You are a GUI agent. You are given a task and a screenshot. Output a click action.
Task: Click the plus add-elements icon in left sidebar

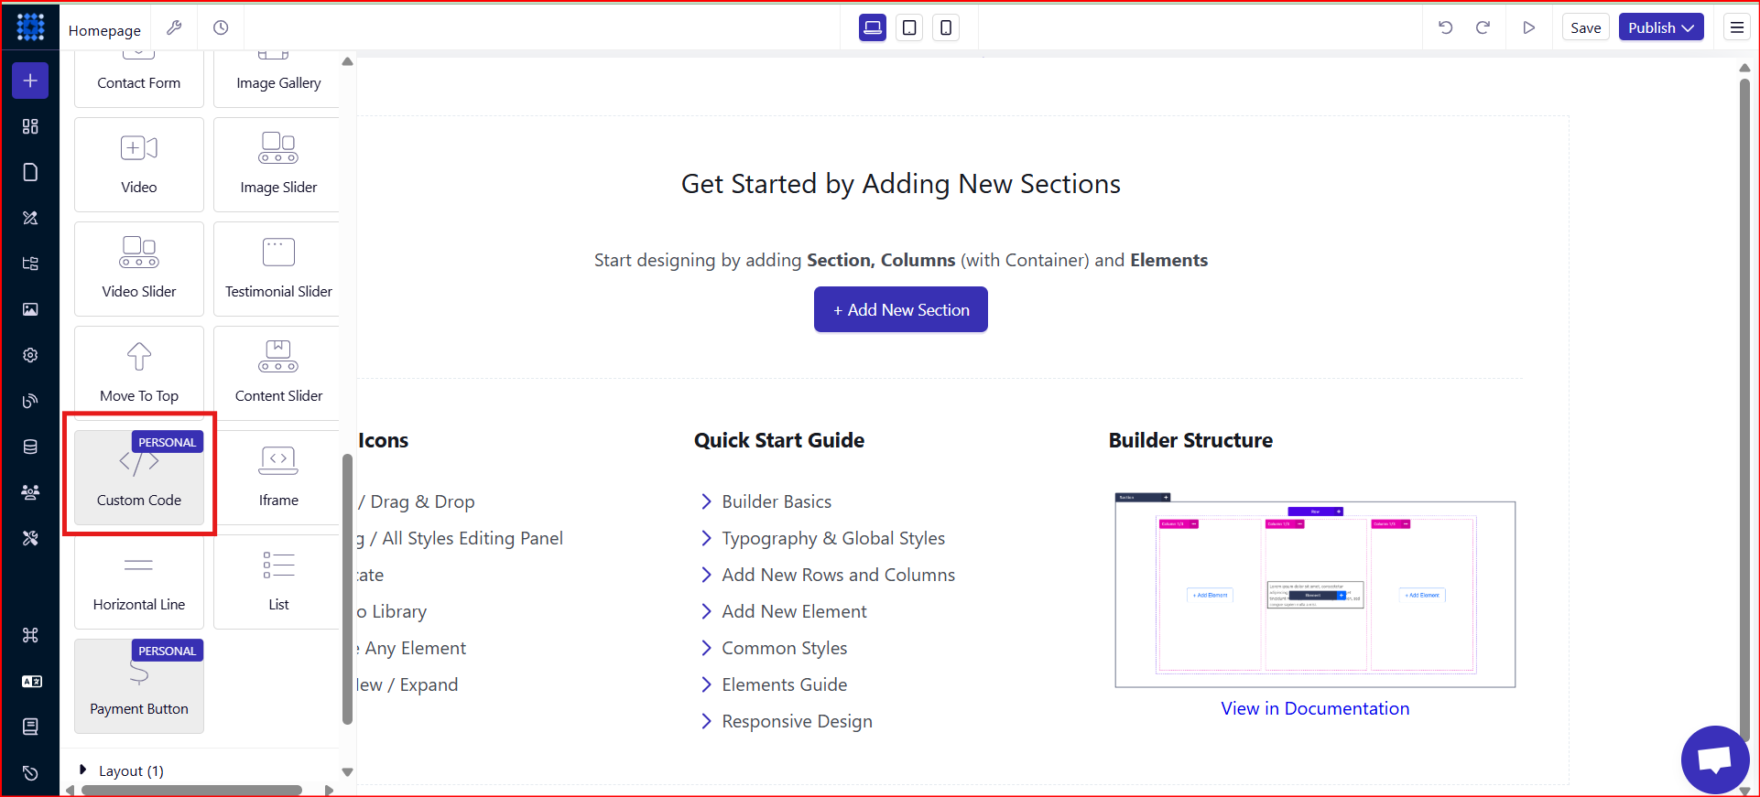click(30, 81)
